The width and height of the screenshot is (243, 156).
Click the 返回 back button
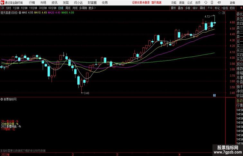[x=232, y=8]
